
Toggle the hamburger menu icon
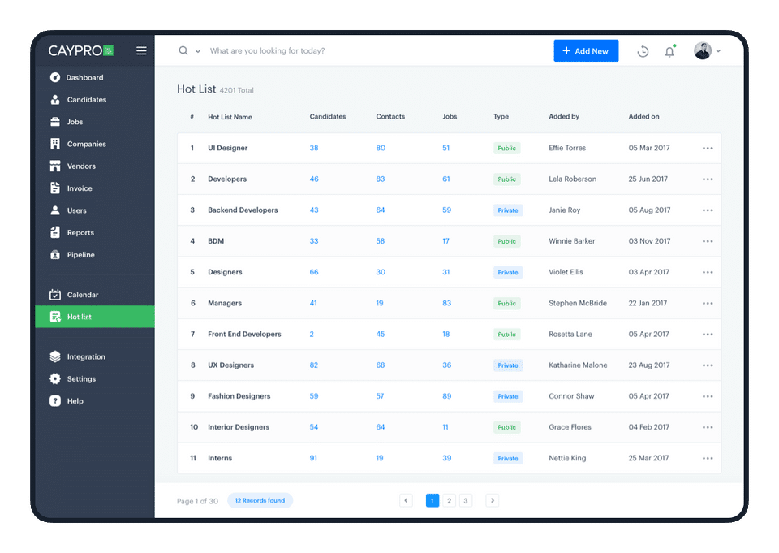[141, 50]
